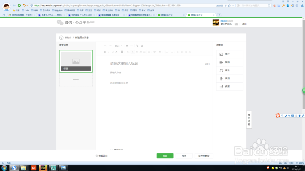Viewport: 305px width, 171px height.
Task: Click the search magnifier in browser search box
Action: 269,5
